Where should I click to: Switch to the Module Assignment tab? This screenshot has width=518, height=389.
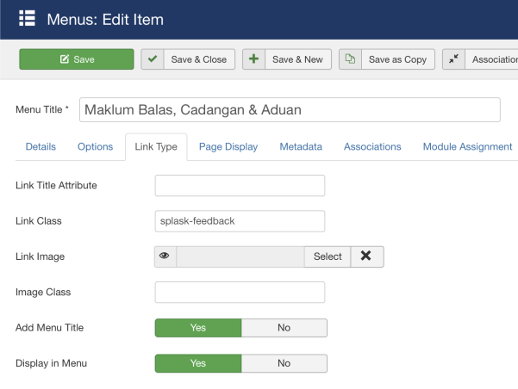467,147
